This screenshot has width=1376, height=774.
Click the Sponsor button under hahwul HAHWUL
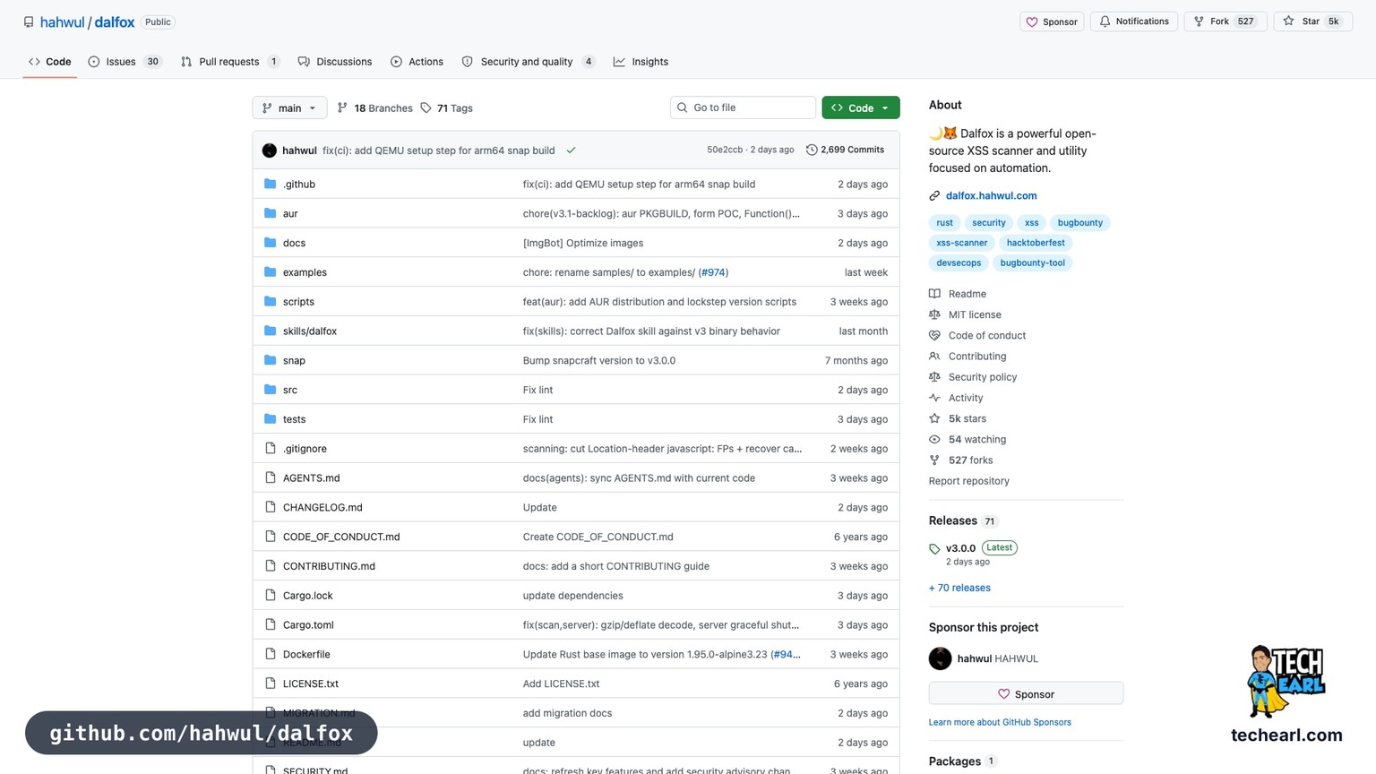[1026, 694]
